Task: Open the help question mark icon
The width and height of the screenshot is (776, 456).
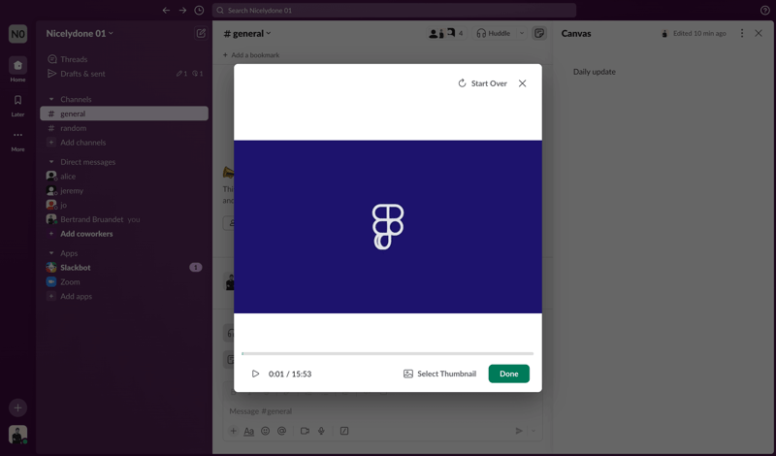Action: click(x=764, y=11)
